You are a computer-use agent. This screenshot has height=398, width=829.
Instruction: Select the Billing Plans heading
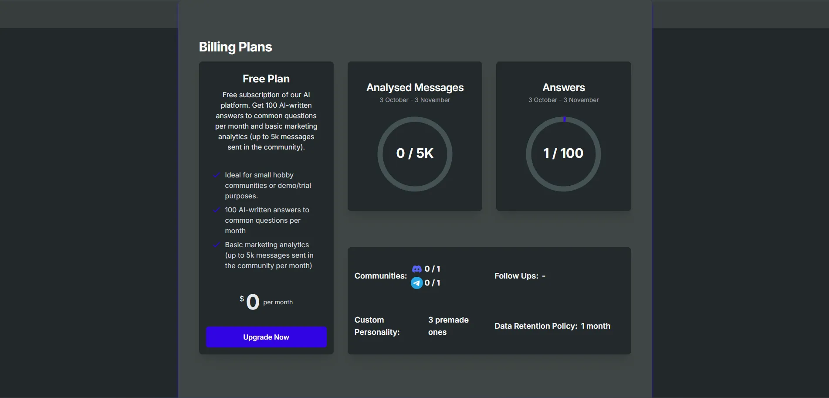pos(235,47)
